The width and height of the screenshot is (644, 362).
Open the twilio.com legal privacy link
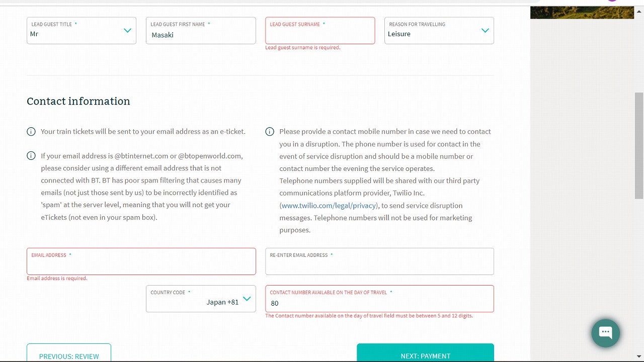tap(329, 206)
